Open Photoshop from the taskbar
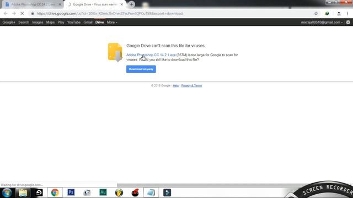 (x=71, y=193)
